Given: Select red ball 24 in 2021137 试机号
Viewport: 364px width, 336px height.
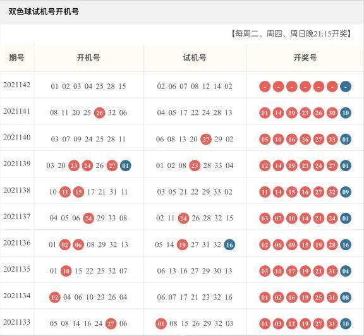Looking at the screenshot, I should (183, 218).
